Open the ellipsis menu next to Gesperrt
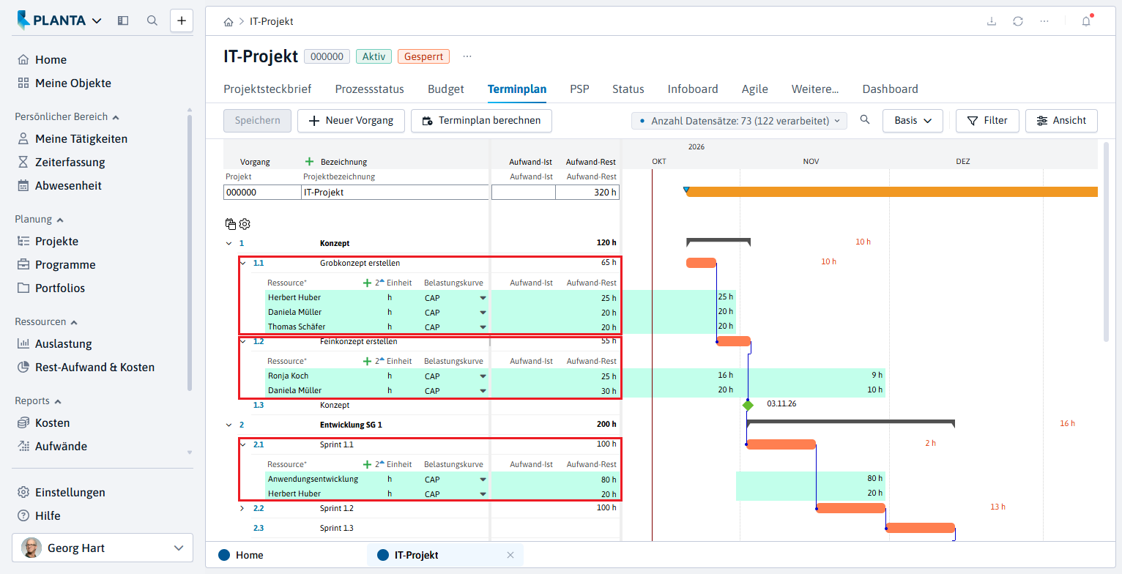 point(467,56)
